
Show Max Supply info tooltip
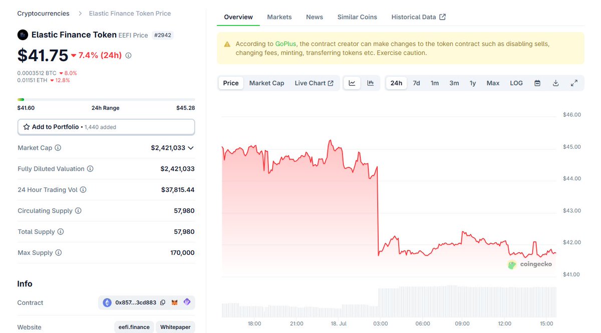point(59,253)
